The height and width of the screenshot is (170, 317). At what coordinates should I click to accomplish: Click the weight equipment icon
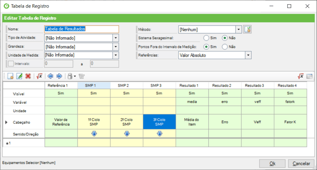pyautogui.click(x=70, y=76)
